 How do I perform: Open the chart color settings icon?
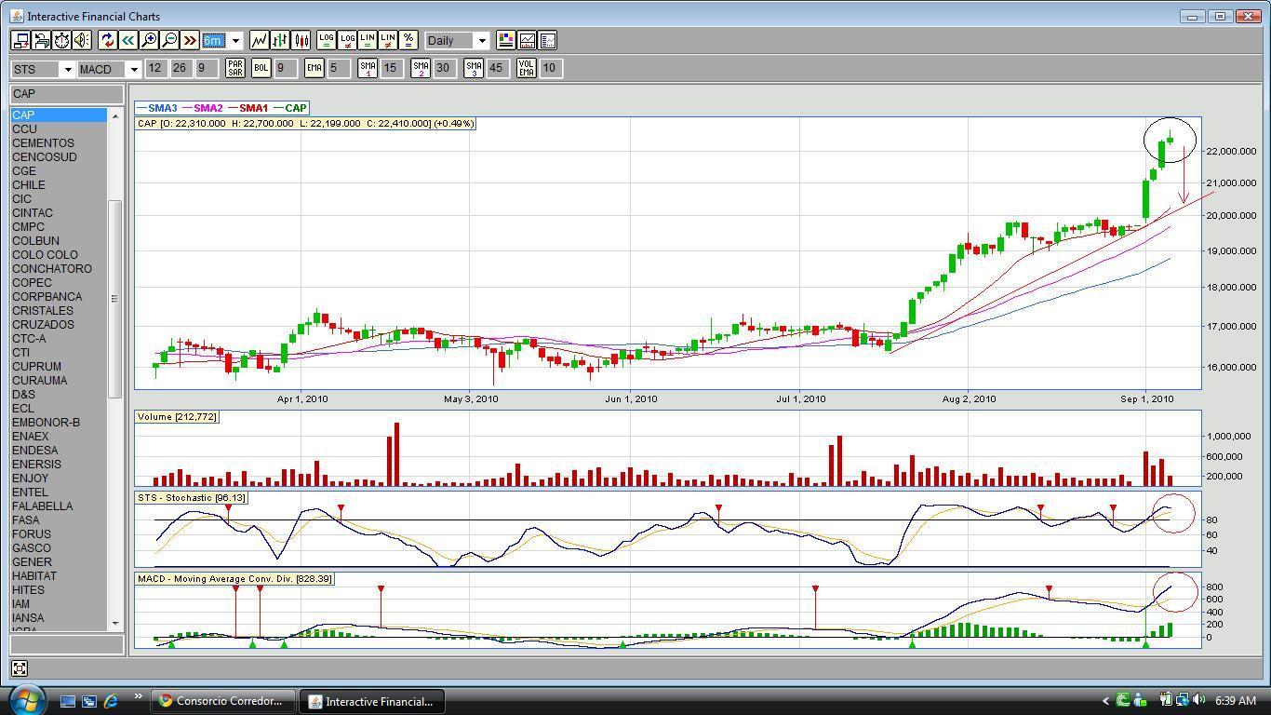[x=506, y=40]
